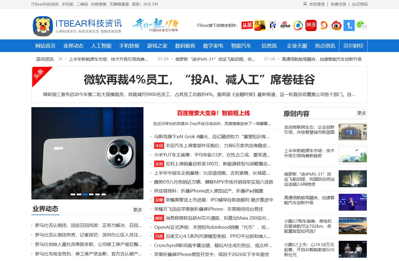Open the Baijiahao (百) media icon
This screenshot has height=261, width=399.
click(x=272, y=25)
